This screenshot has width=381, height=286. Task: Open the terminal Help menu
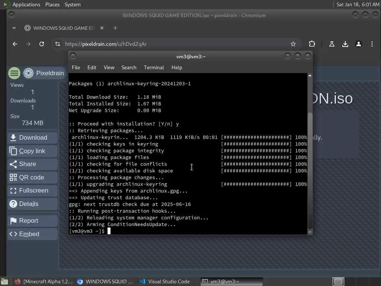click(x=177, y=68)
